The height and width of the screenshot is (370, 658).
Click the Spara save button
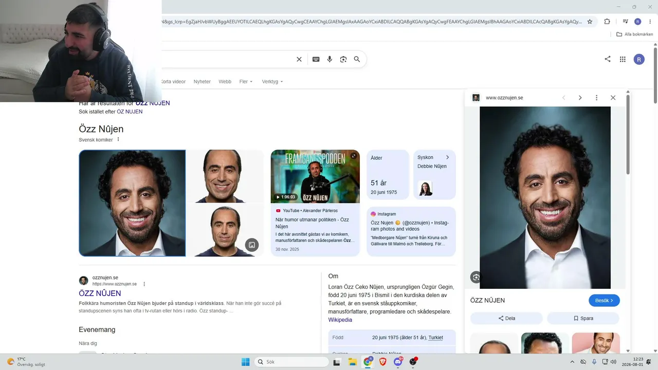(x=583, y=318)
